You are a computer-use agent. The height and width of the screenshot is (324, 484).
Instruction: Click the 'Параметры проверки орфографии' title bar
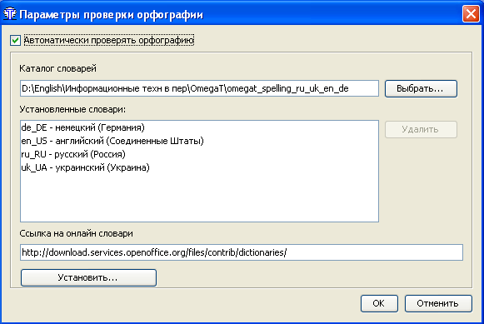pos(112,14)
